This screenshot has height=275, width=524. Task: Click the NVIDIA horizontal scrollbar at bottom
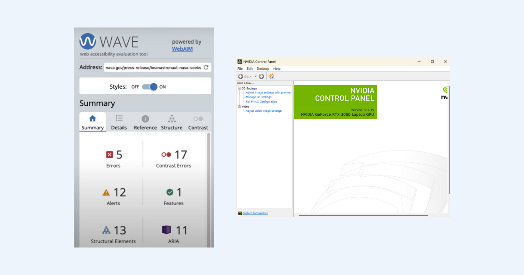(x=363, y=215)
